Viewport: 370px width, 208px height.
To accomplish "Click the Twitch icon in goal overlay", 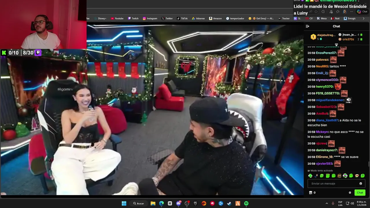I will pos(38,53).
